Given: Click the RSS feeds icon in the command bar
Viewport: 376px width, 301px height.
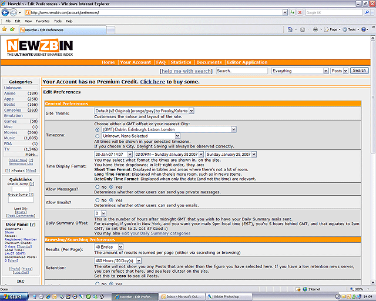Looking at the screenshot, I should [303, 29].
